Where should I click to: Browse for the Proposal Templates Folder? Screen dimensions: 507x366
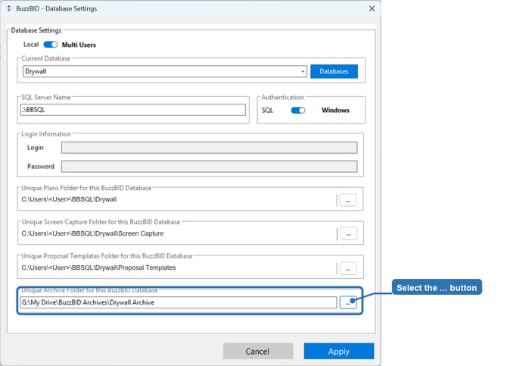[x=348, y=268]
